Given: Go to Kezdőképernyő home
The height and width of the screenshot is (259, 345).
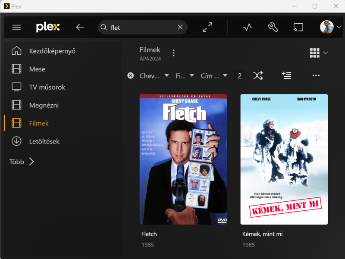Looking at the screenshot, I should point(52,51).
